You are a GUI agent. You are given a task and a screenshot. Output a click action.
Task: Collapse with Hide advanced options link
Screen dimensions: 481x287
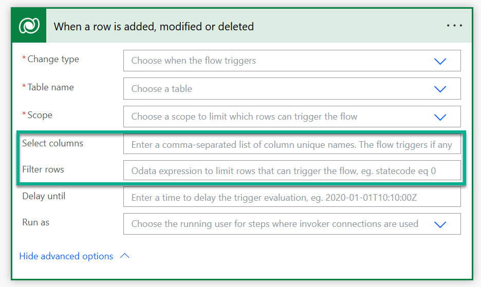pos(66,256)
